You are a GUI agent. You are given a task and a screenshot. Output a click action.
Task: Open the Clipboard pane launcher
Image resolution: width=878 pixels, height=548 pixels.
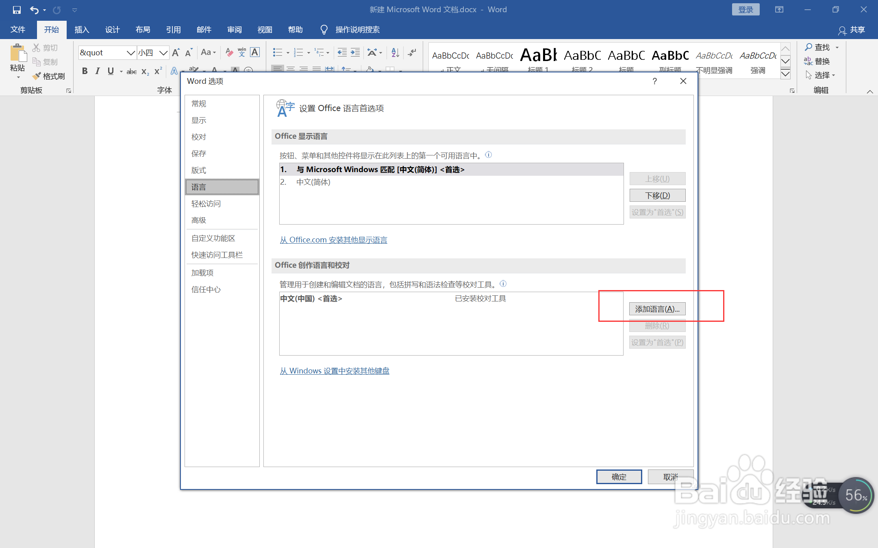(x=69, y=91)
